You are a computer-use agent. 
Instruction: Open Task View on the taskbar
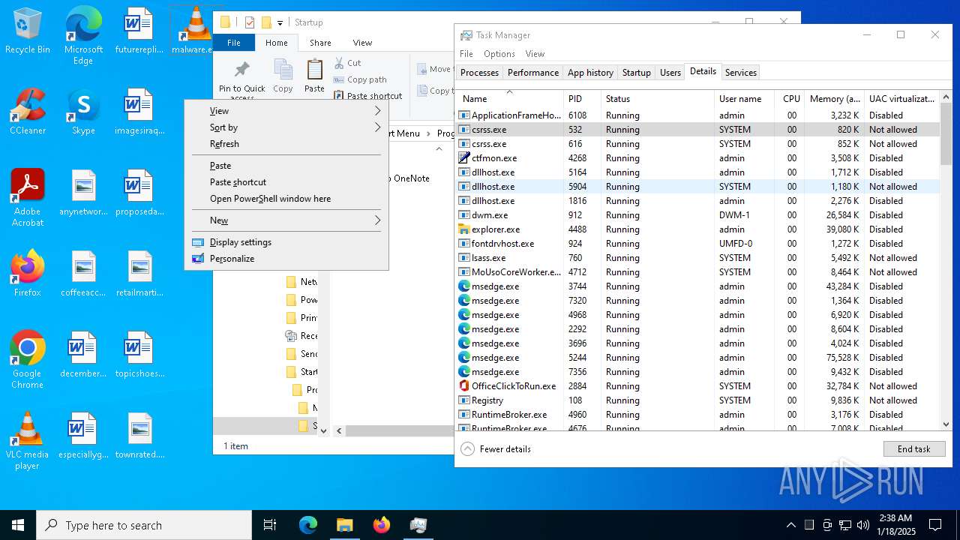point(270,525)
